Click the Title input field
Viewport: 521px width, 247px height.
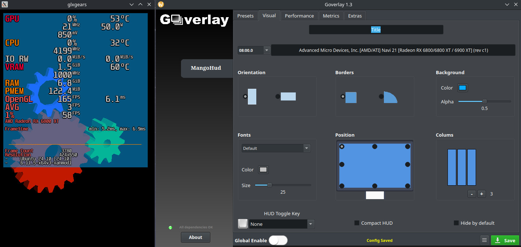[376, 30]
